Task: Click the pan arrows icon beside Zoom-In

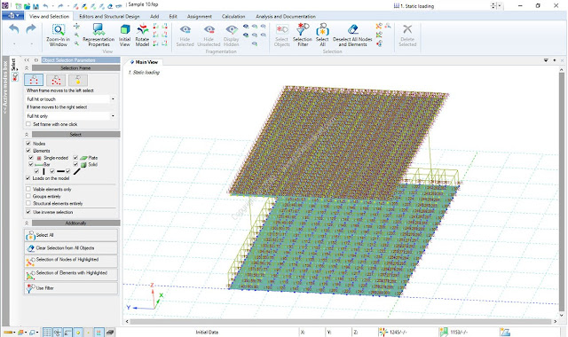Action: (76, 26)
